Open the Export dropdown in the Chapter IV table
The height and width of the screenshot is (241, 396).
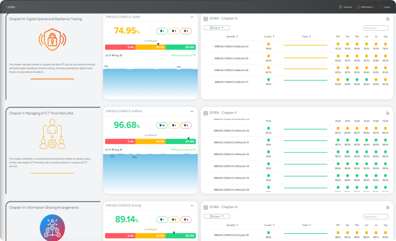coord(217,28)
